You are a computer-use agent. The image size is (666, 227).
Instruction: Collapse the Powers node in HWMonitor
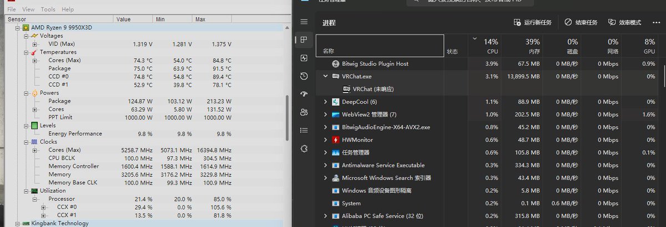pos(26,93)
